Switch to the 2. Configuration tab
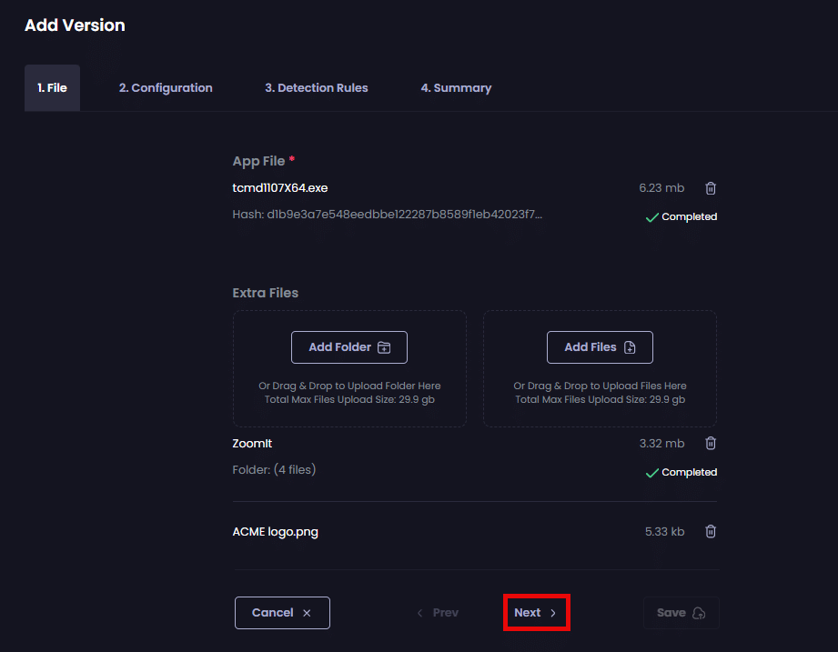The image size is (838, 652). tap(166, 88)
